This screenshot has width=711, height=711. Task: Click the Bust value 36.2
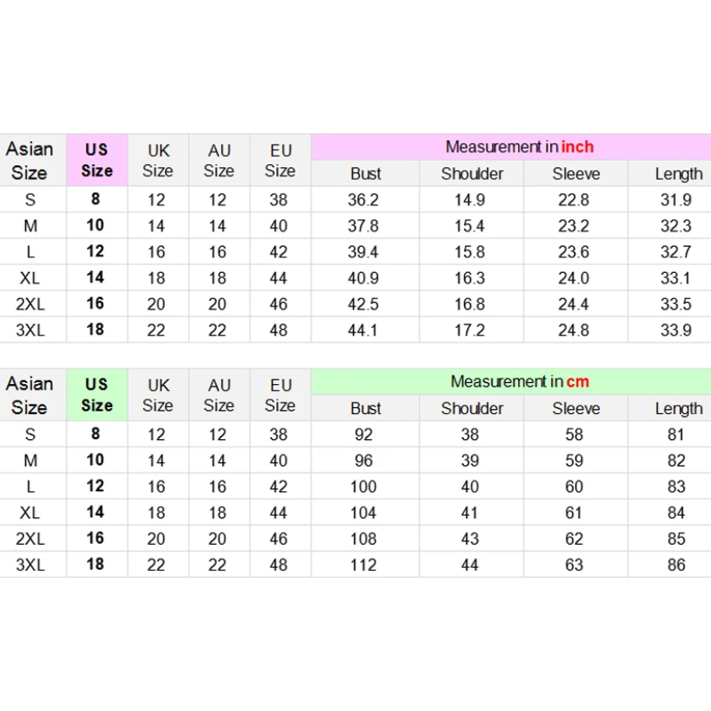[363, 200]
